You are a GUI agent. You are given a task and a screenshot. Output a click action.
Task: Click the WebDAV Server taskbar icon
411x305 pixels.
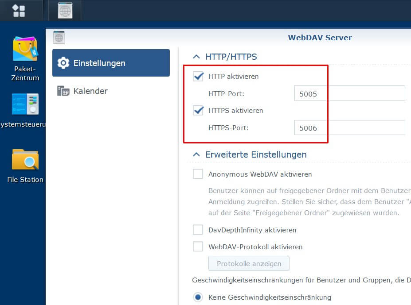(65, 11)
